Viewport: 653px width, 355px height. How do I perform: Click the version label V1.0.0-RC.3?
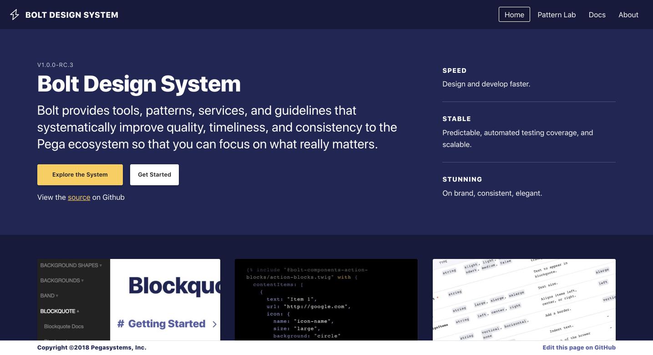(x=56, y=65)
